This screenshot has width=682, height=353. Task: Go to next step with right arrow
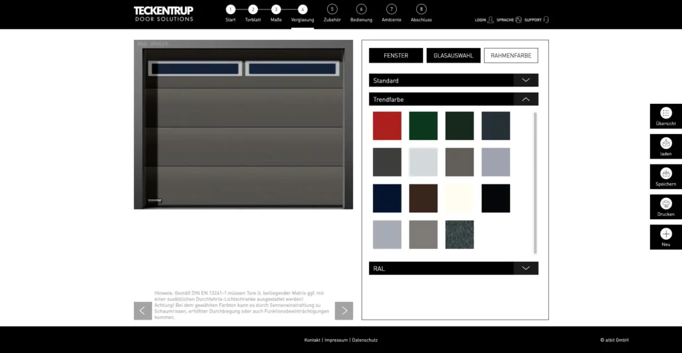(x=344, y=310)
